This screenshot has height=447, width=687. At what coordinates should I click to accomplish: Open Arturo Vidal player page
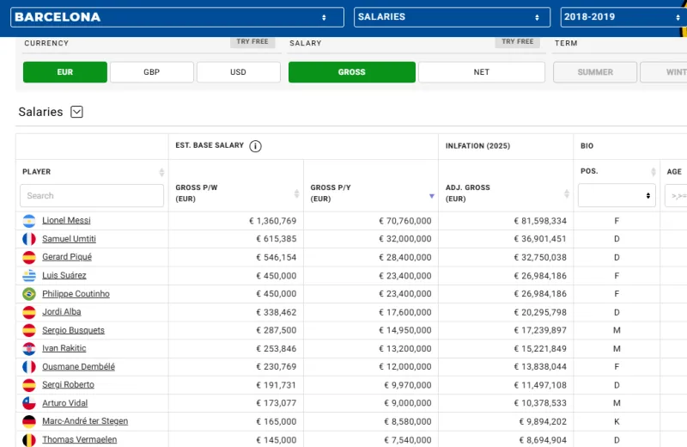65,403
